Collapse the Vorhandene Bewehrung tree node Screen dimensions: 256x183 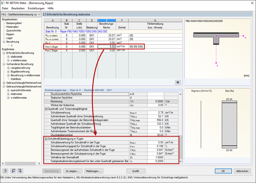click(4, 64)
